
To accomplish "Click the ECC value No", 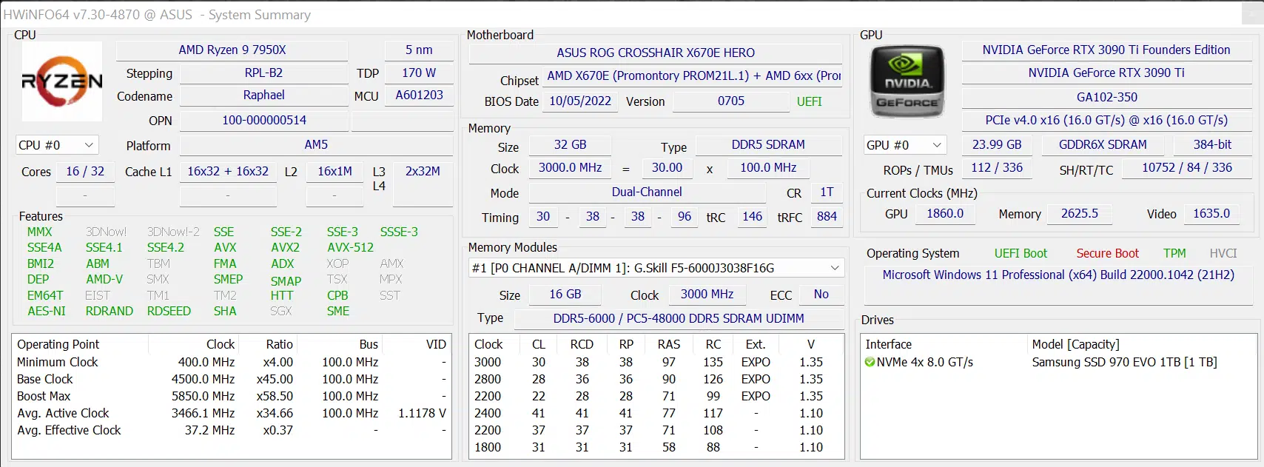I will (x=821, y=295).
